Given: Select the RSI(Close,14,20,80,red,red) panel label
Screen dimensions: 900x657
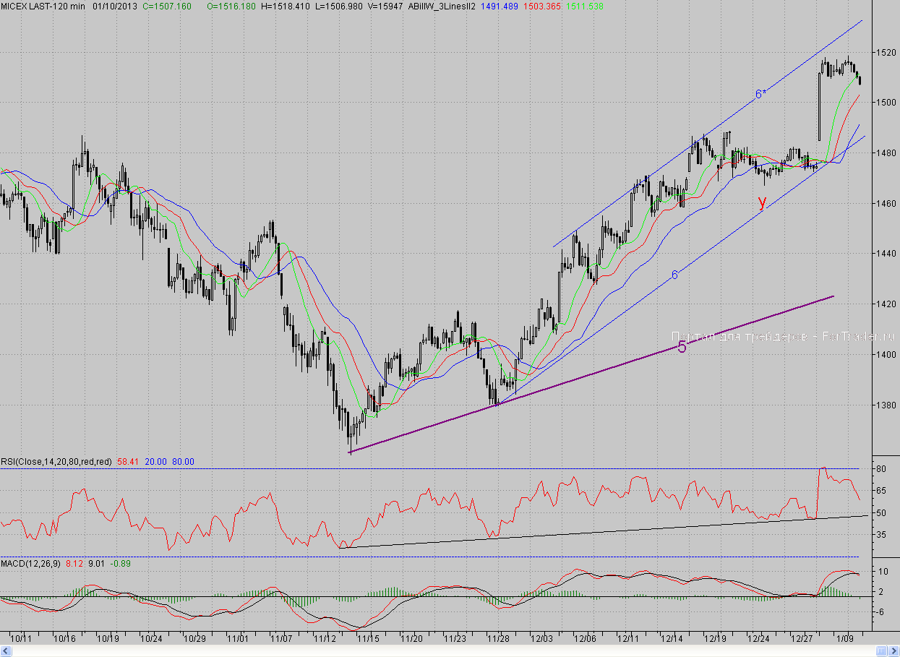Looking at the screenshot, I should pos(56,462).
